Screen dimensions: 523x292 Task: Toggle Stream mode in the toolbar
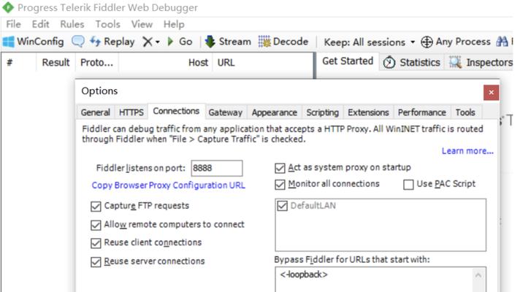228,42
